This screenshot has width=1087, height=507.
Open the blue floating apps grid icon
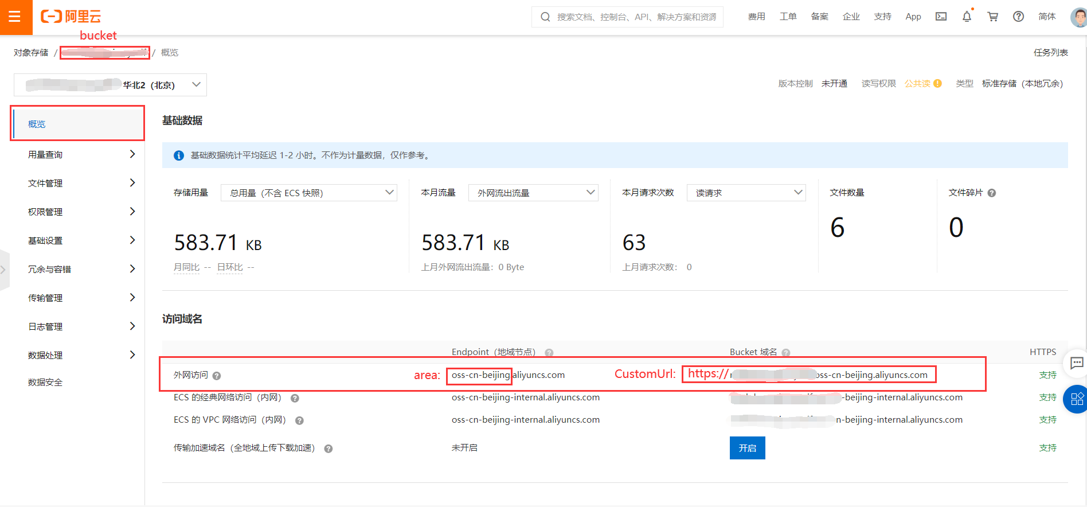(x=1076, y=399)
